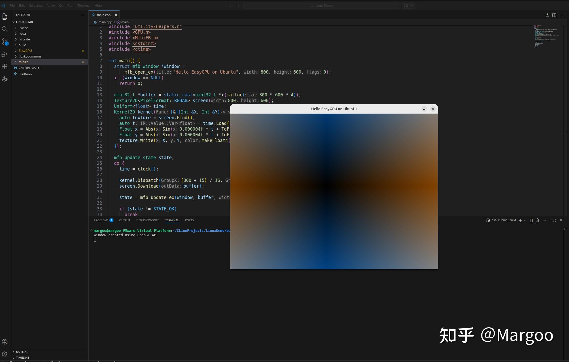Open the chat dropdown arrow in title bar

[412, 5]
